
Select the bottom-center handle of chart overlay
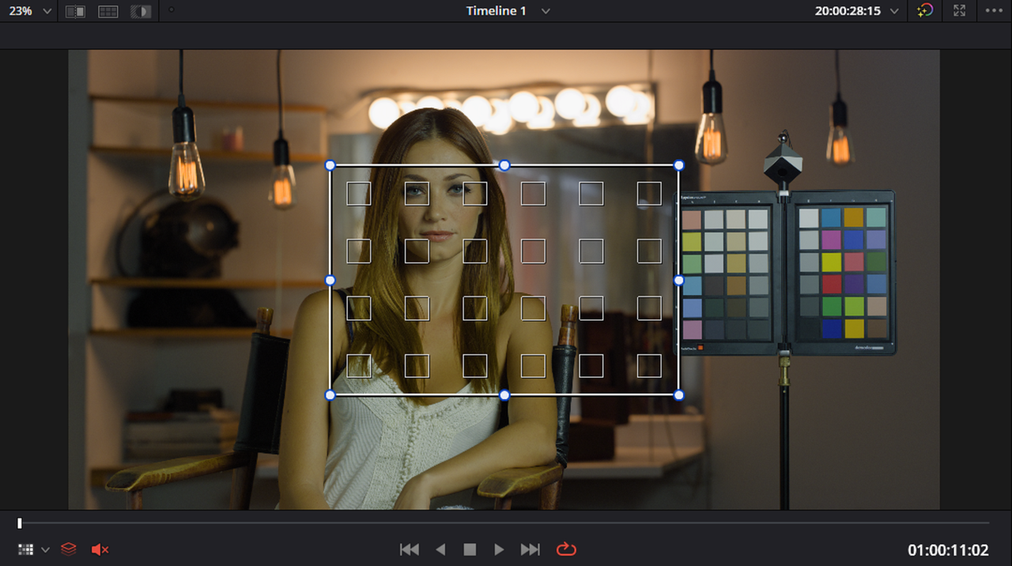pyautogui.click(x=504, y=394)
